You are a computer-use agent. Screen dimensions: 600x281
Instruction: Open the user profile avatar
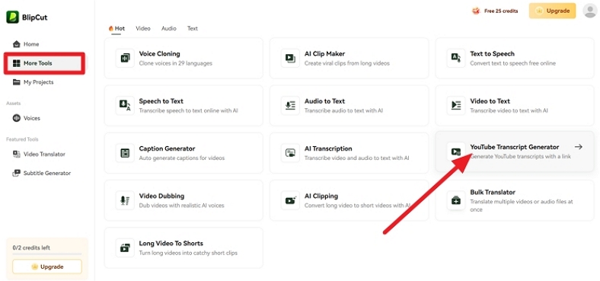[589, 11]
